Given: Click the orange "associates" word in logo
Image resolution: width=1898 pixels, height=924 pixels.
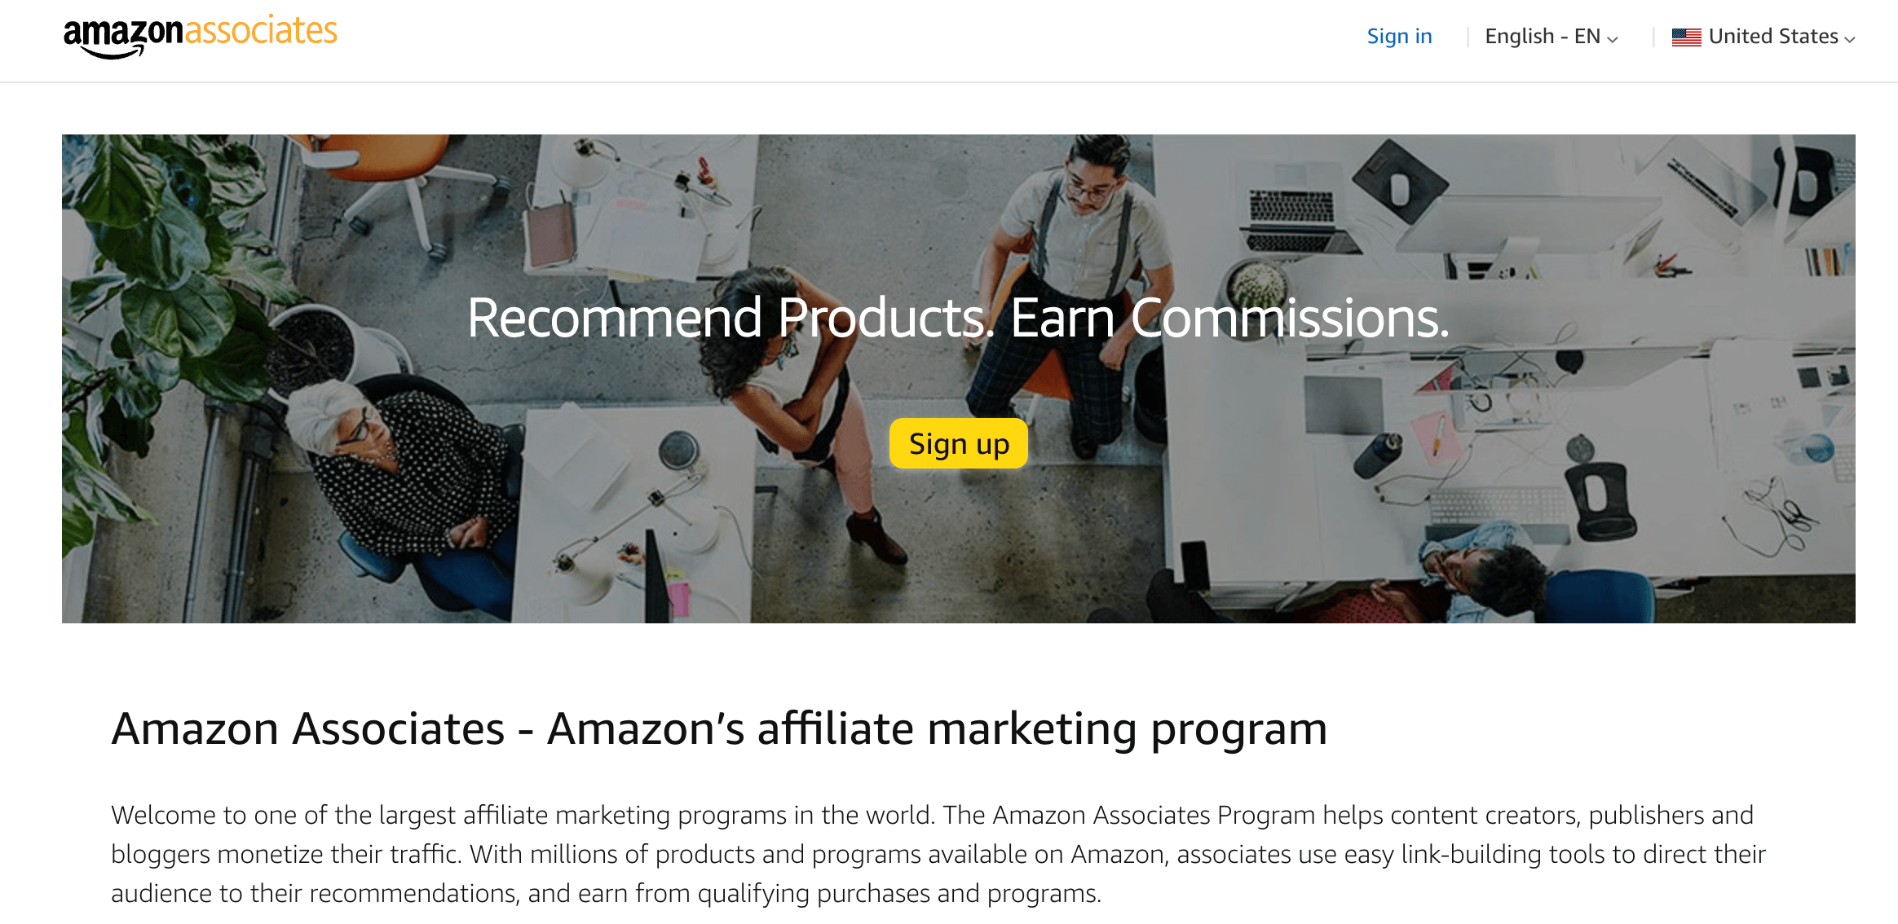Looking at the screenshot, I should click(261, 31).
